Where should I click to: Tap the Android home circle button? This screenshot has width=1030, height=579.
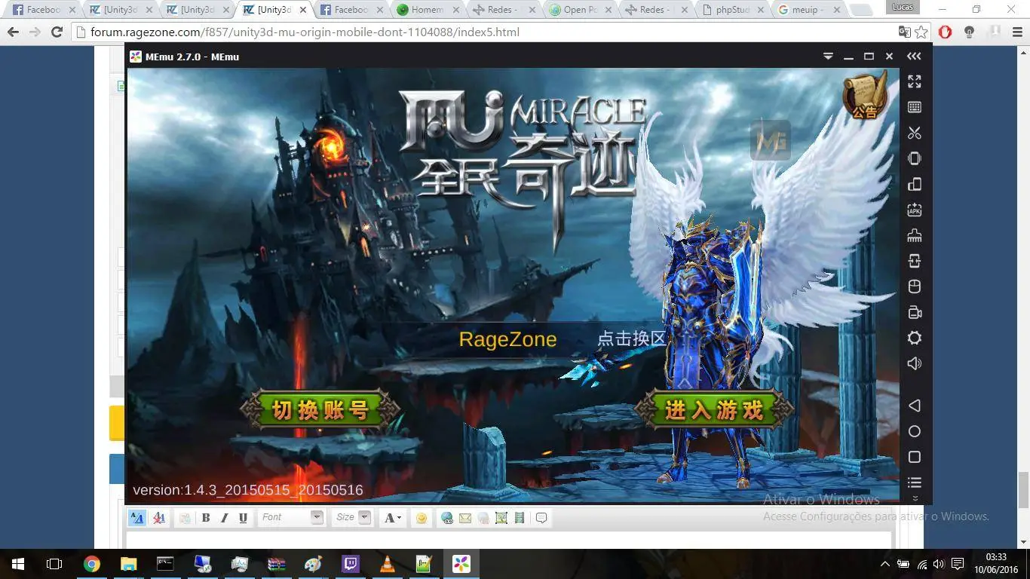(915, 431)
